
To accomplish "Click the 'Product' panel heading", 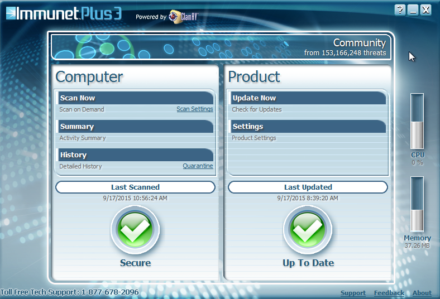I will [254, 77].
